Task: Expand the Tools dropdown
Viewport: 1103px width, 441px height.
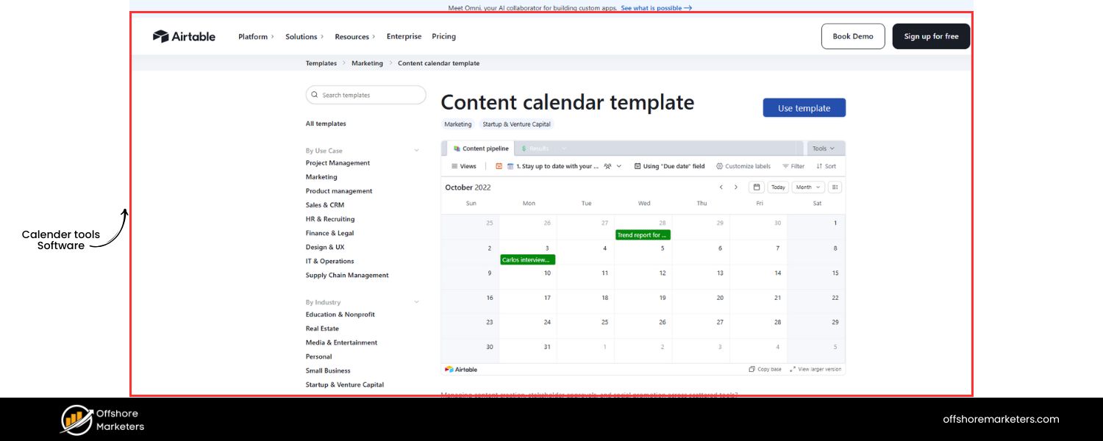Action: coord(823,148)
